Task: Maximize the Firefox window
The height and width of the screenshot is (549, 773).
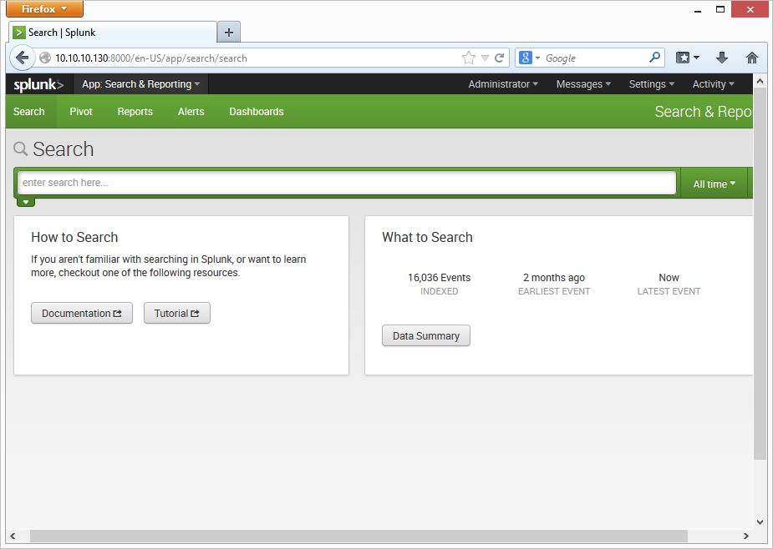Action: [x=720, y=9]
